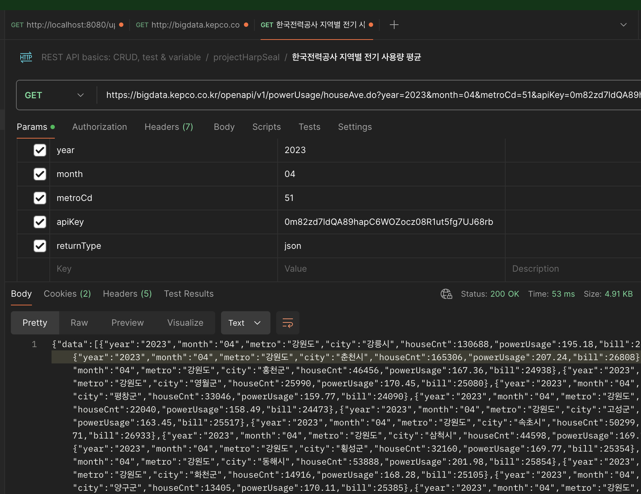The image size is (641, 494).
Task: Click the metroCd key cell
Action: [x=164, y=198]
